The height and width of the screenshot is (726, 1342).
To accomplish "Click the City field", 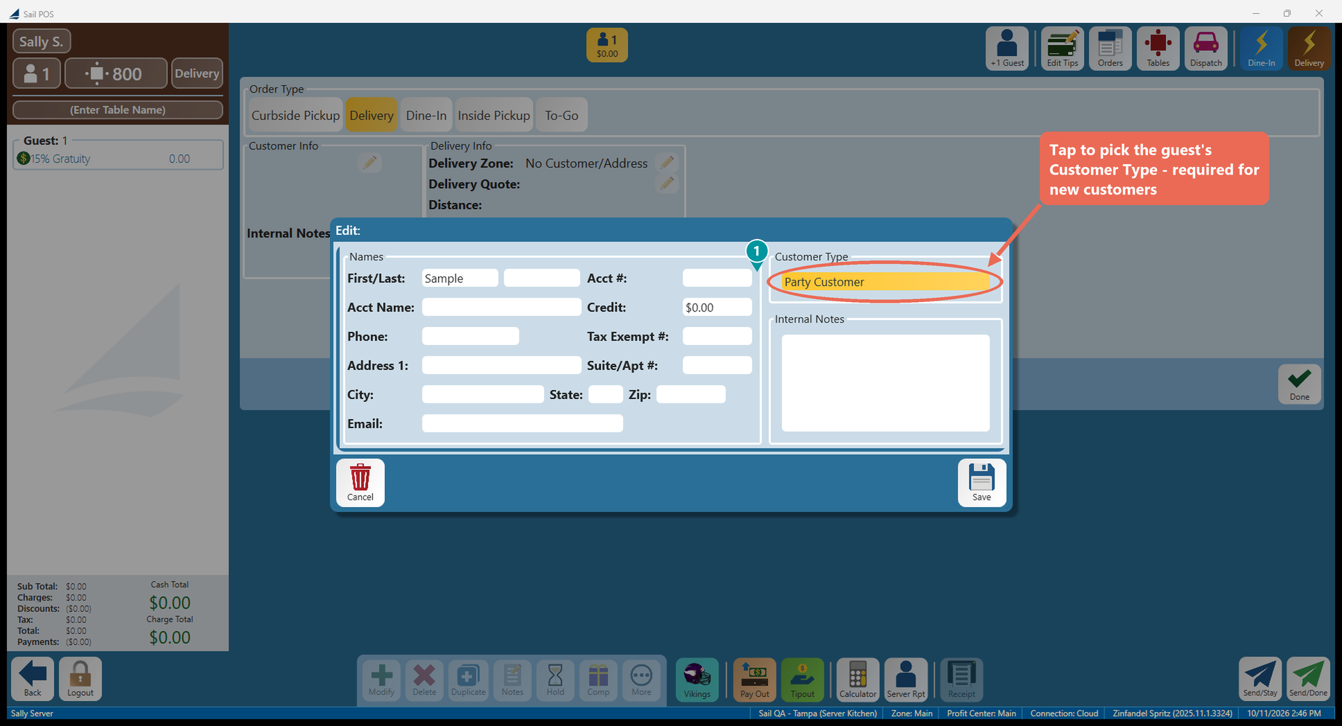I will (482, 394).
